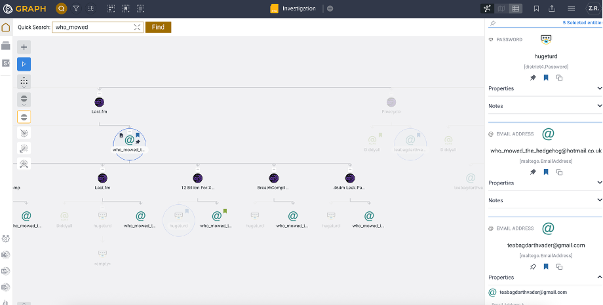Switch to map view mode

pos(501,9)
